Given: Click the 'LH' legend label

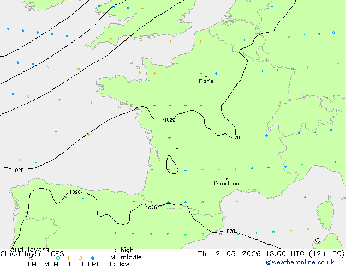Looking at the screenshot, I should pyautogui.click(x=79, y=264).
